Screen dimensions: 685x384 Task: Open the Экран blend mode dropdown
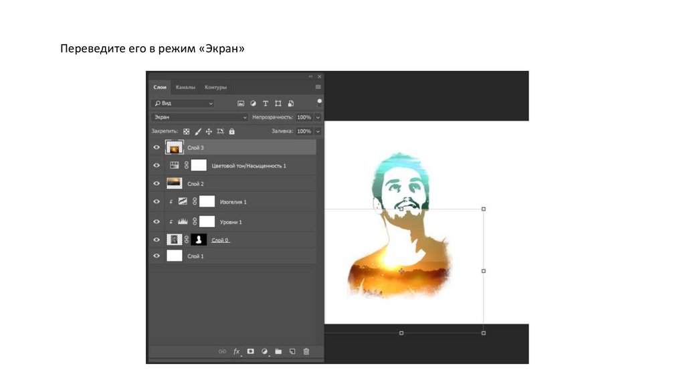tap(199, 117)
